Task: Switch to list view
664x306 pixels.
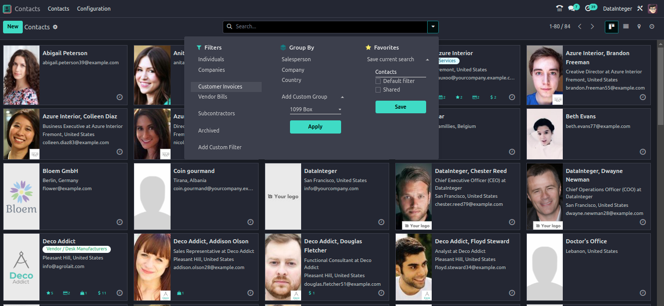Action: click(x=626, y=27)
